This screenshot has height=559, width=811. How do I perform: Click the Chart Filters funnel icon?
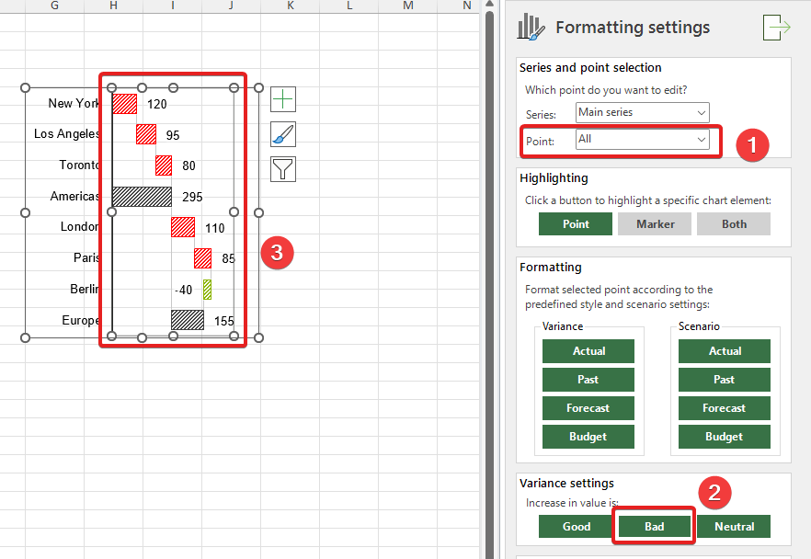click(x=283, y=169)
